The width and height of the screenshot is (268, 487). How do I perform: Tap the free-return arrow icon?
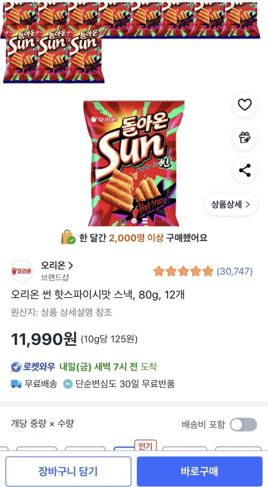click(x=68, y=384)
